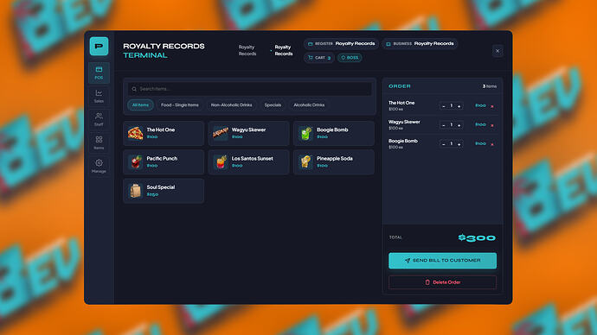Open the Staff sidebar section
The image size is (597, 335).
[99, 120]
